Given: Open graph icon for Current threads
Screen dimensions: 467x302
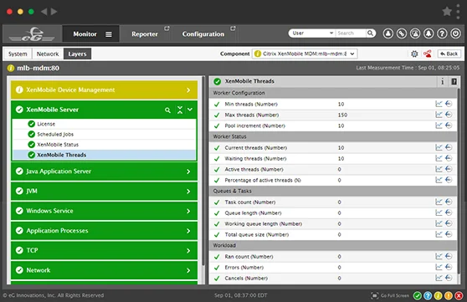Looking at the screenshot, I should (x=439, y=147).
